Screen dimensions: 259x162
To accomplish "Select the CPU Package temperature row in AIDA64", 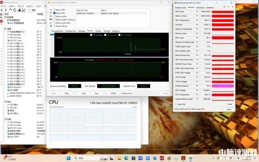I will [x=24, y=35].
